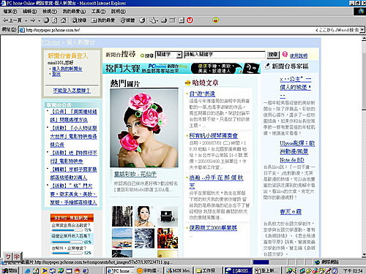
Task: Open the 我的最愛(A) menu
Action: pos(74,12)
